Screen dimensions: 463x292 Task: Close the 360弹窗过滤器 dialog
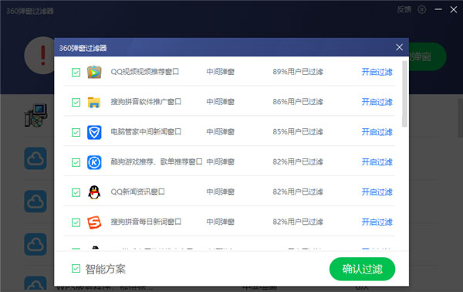(x=399, y=47)
